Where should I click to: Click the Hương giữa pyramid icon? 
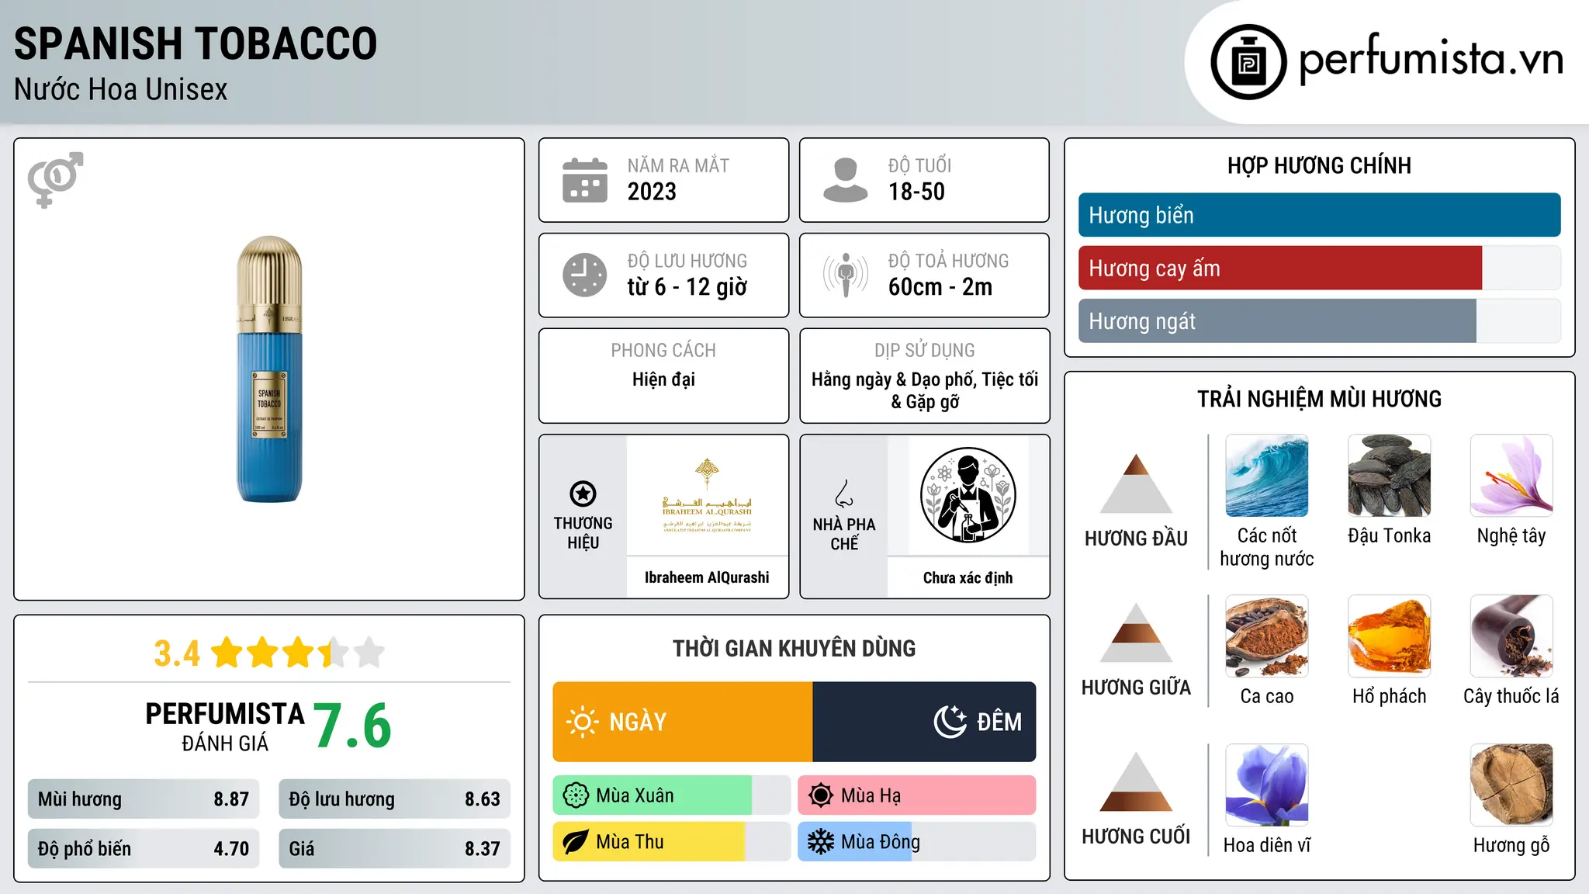click(x=1136, y=632)
